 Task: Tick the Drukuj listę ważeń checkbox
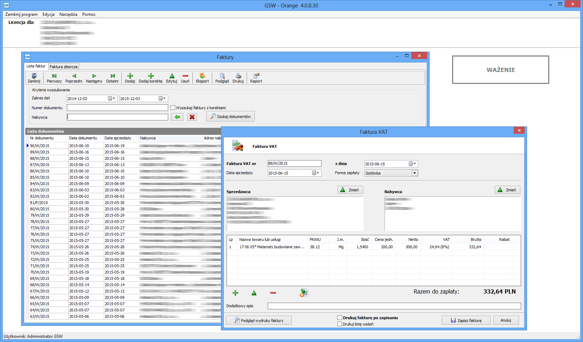(340, 324)
